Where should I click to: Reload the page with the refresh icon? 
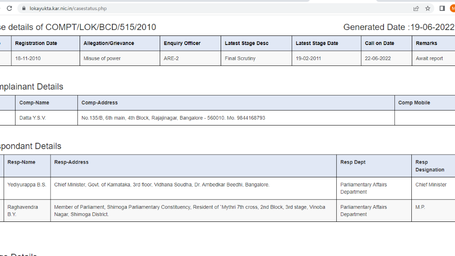[x=9, y=8]
